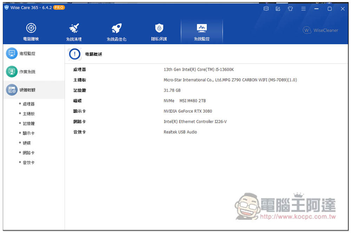
Task: Open 進程監控 process monitor in sidebar
Action: tap(34, 53)
